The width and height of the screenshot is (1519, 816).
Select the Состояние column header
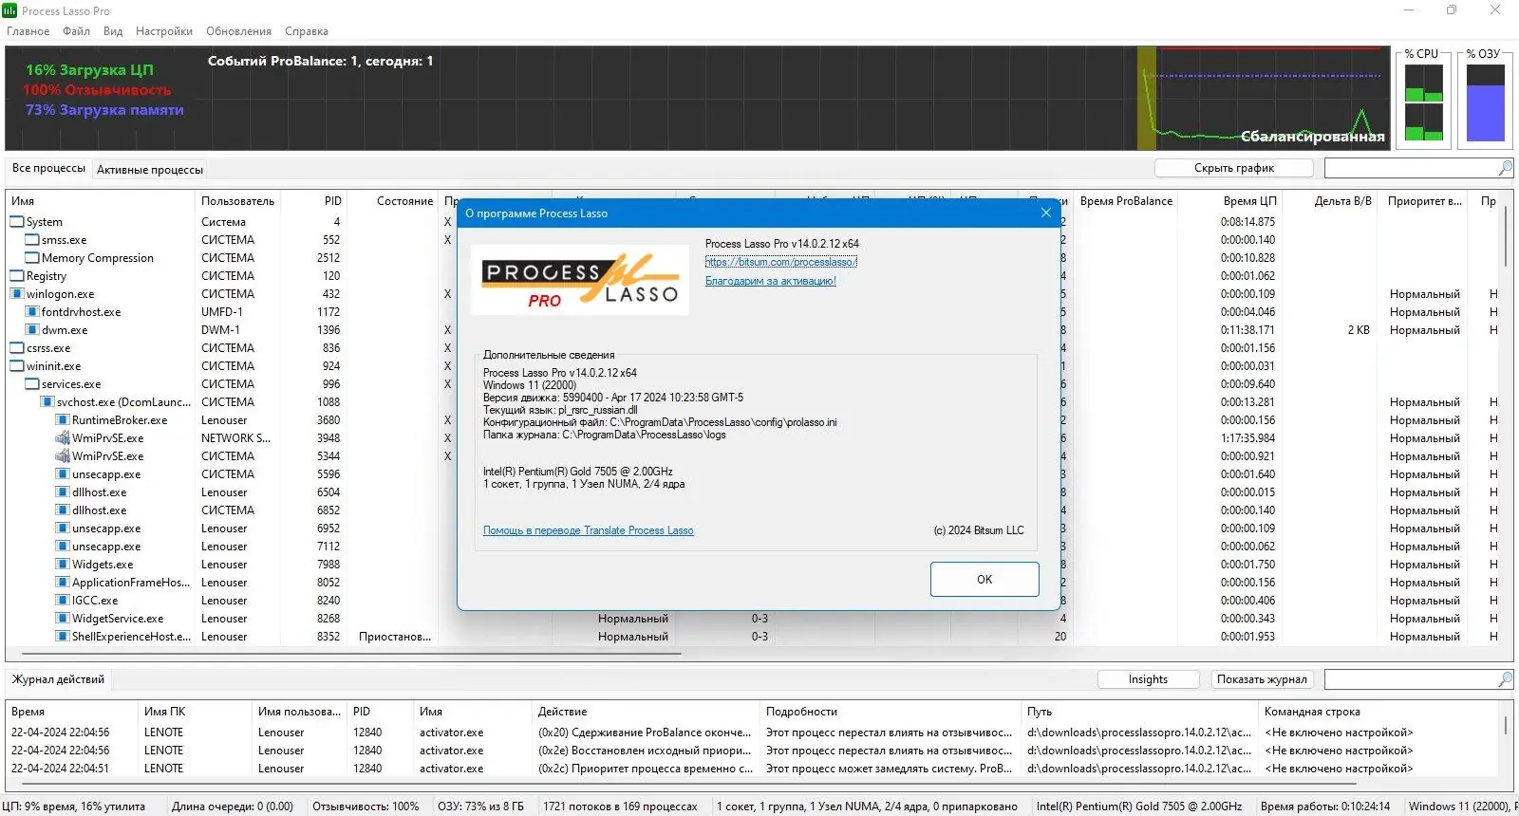pyautogui.click(x=395, y=201)
